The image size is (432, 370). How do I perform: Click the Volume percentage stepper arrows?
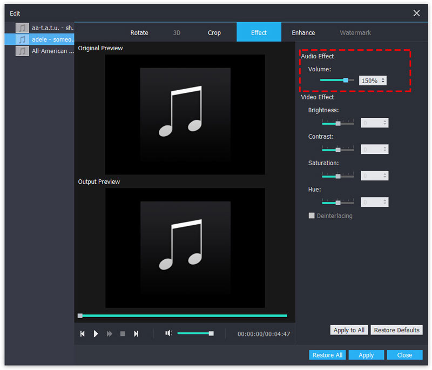[383, 80]
